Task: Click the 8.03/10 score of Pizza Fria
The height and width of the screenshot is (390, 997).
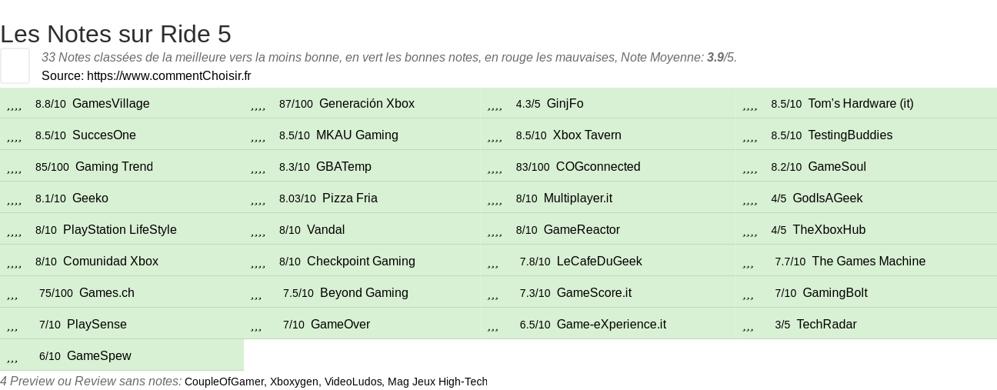Action: tap(298, 198)
